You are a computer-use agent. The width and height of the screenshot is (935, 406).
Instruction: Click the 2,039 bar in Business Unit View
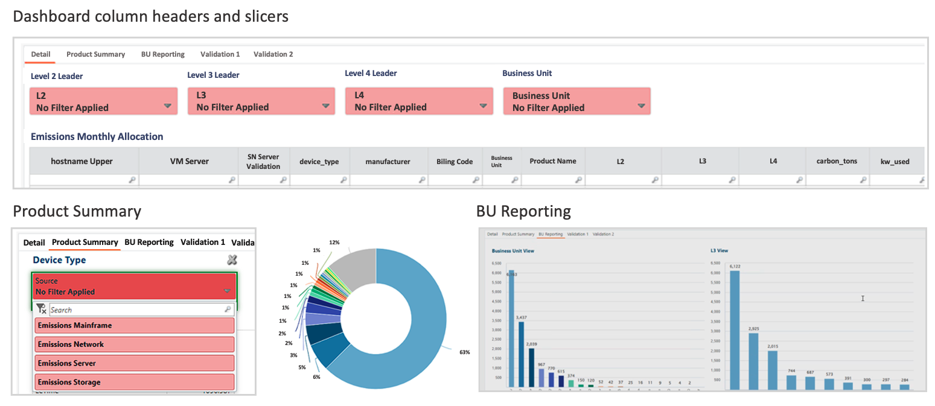point(531,367)
